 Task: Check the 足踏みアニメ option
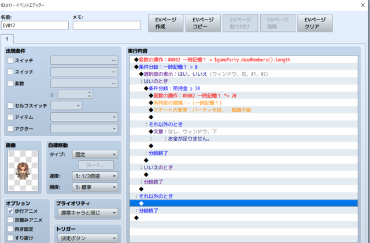[10, 220]
